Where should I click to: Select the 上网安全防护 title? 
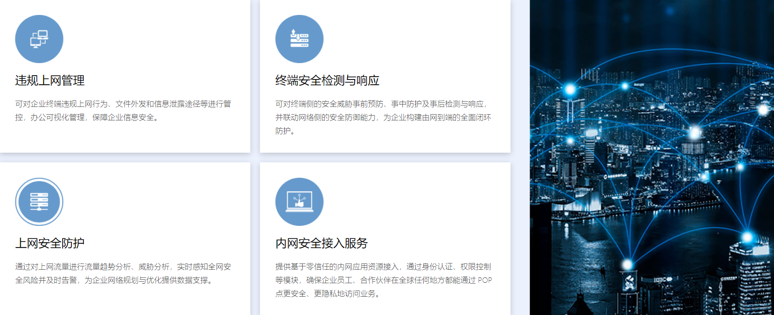(x=50, y=243)
